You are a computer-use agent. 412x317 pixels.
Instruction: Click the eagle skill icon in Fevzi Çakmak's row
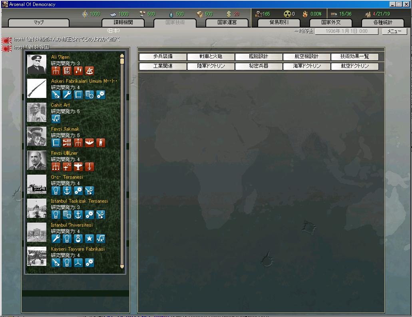coord(90,142)
